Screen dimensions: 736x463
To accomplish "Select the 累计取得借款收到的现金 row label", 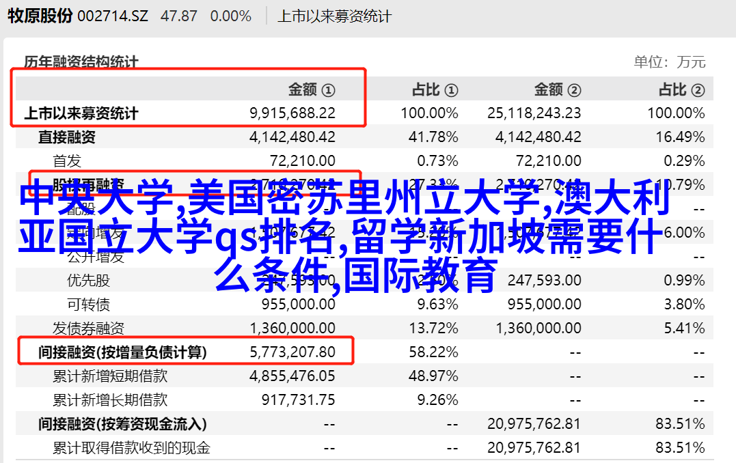I will [x=131, y=448].
